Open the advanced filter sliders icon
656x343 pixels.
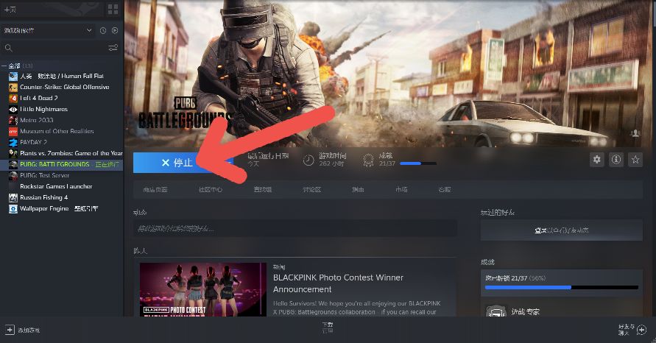(x=113, y=48)
